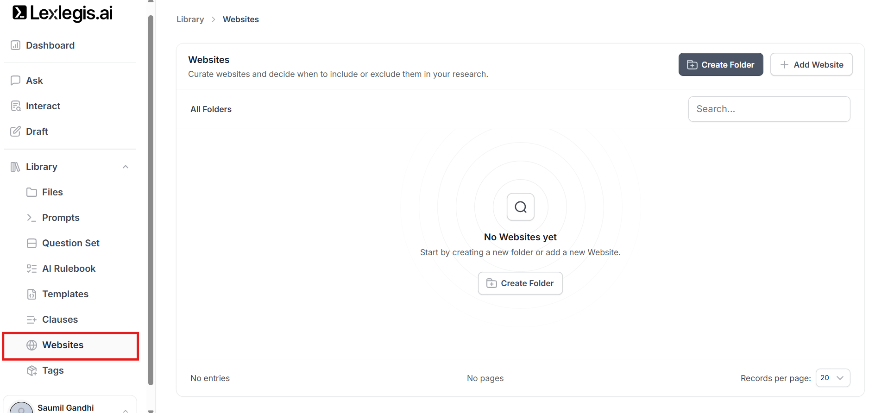Expand the Saumil Gandhi user menu

(126, 409)
